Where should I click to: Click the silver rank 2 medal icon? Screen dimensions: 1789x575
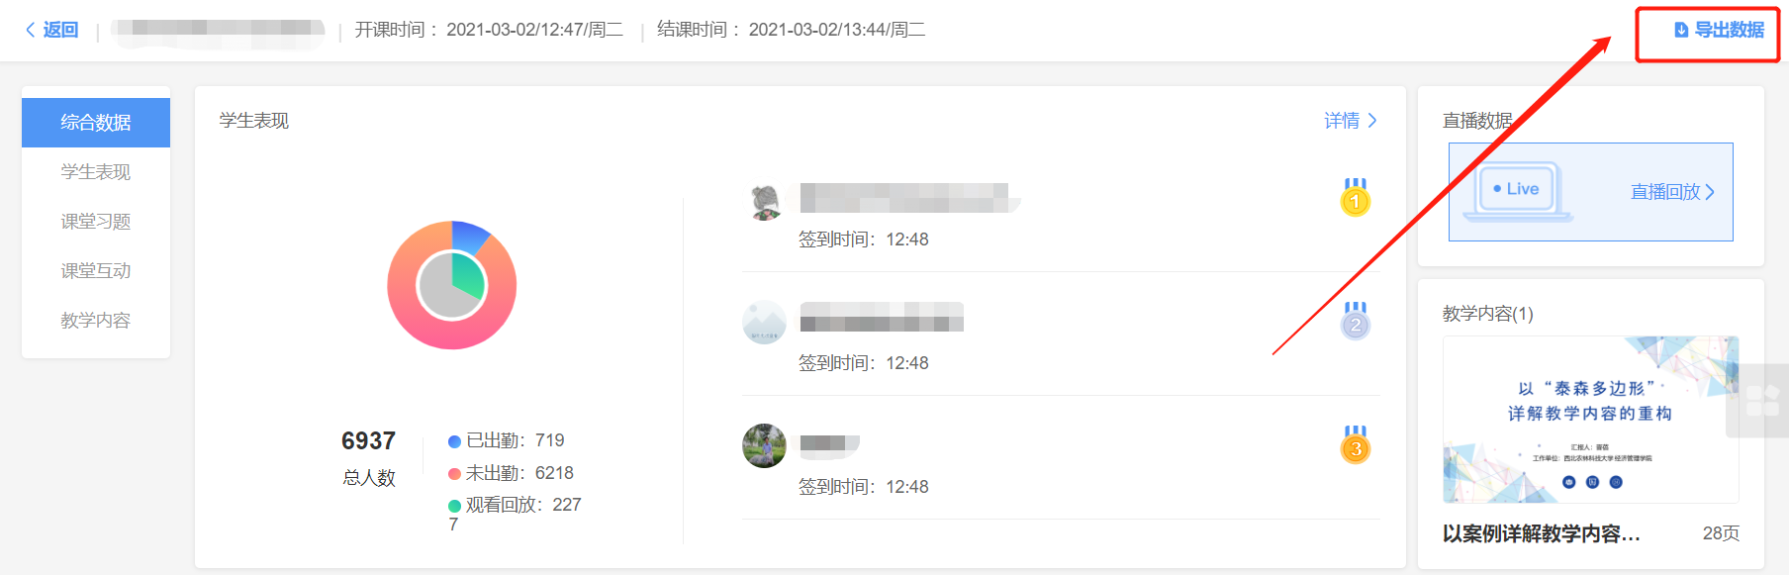tap(1356, 321)
